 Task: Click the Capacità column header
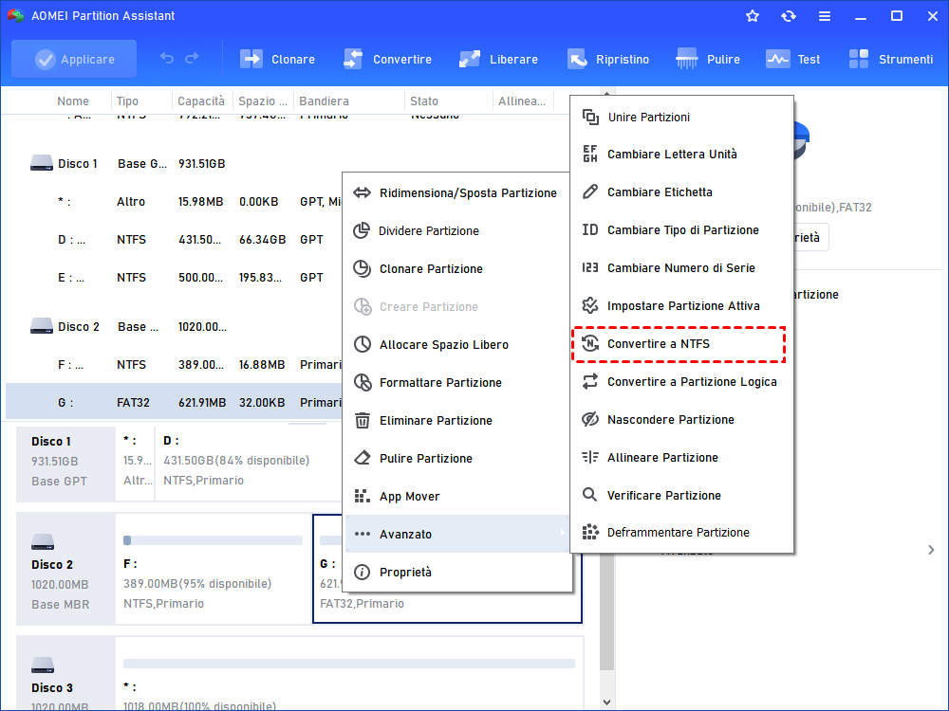click(x=201, y=101)
